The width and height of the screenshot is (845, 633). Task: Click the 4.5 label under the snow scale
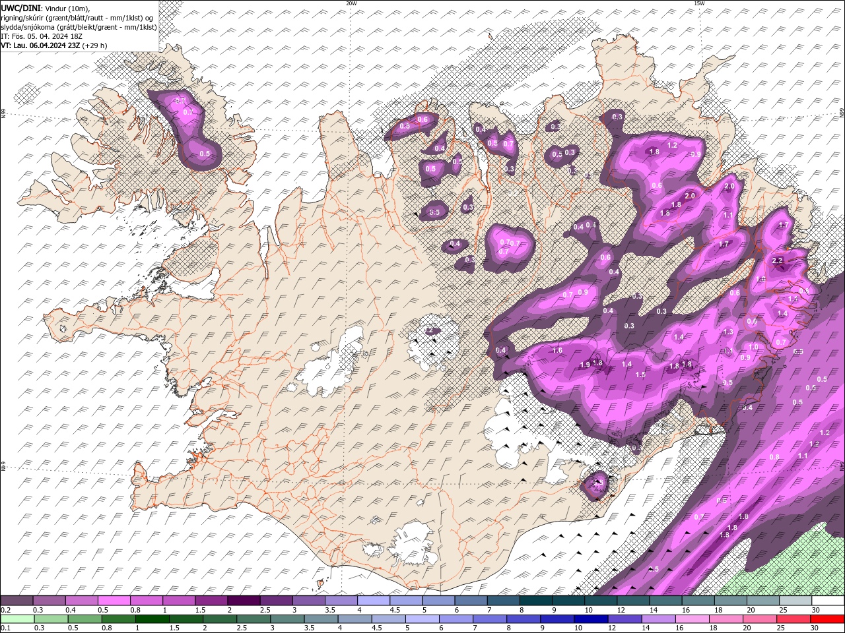point(395,610)
